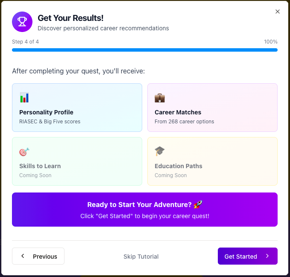Close the tutorial dialog with the X
Viewport: 290px width, 277px height.
278,12
